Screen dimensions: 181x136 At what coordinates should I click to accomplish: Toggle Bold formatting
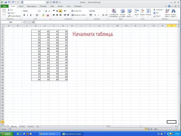tap(24, 15)
